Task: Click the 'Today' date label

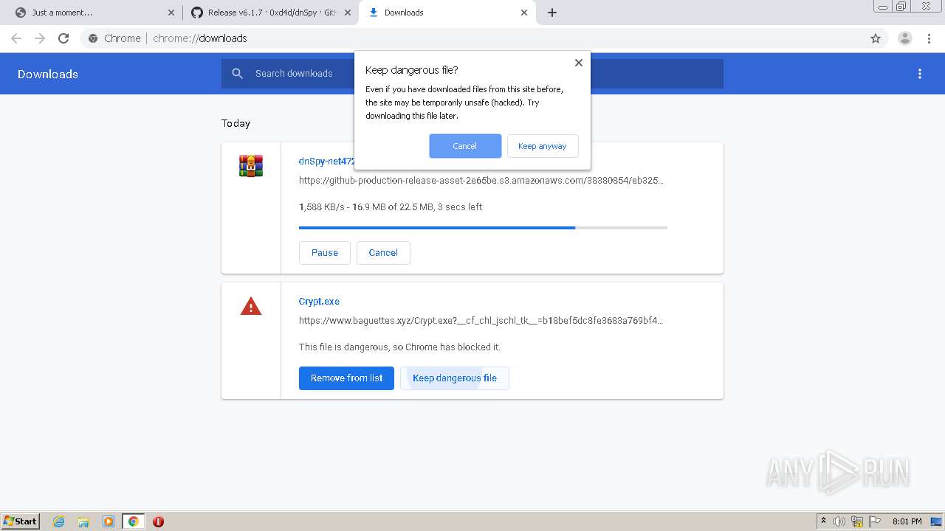Action: click(x=236, y=123)
